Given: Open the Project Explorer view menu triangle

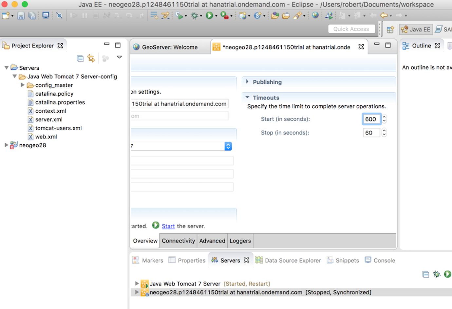Looking at the screenshot, I should point(120,57).
